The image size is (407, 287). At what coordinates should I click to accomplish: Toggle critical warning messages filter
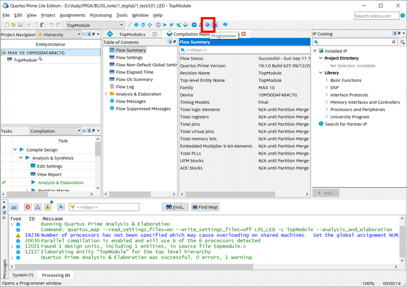click(x=38, y=207)
